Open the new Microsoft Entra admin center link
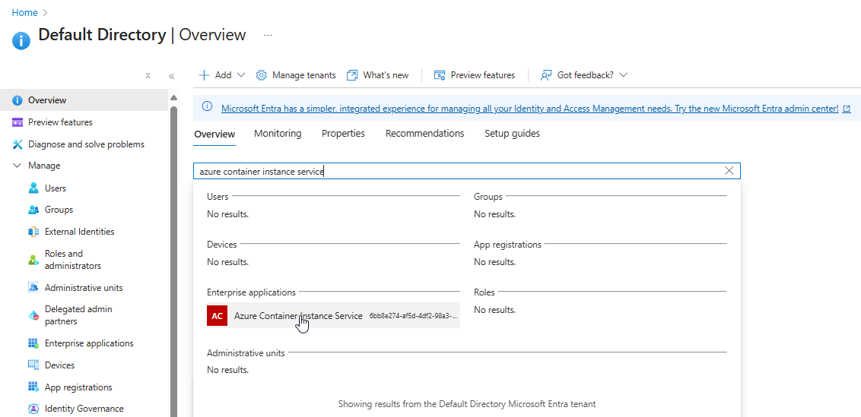861x417 pixels. [x=530, y=109]
